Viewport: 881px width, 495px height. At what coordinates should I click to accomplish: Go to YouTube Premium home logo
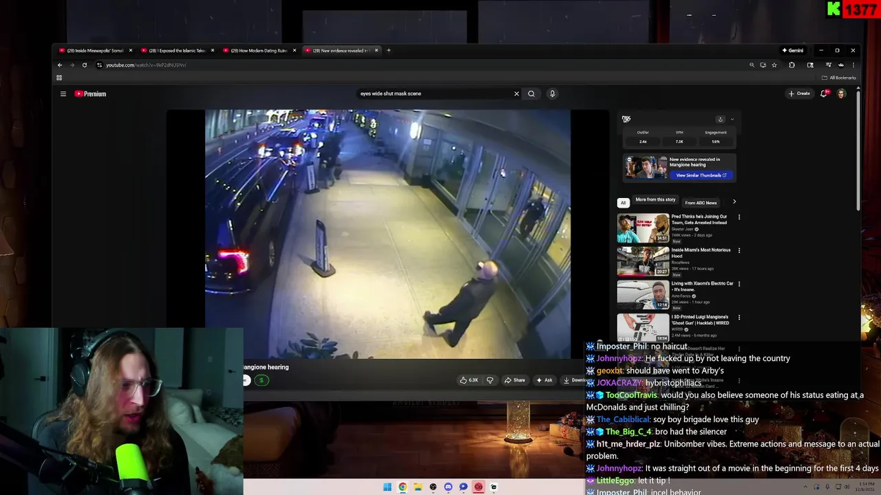pos(90,93)
